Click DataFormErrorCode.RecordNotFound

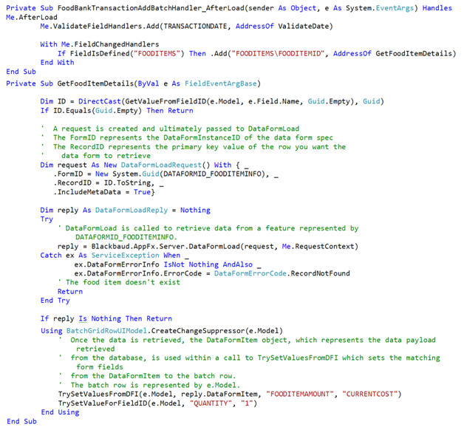point(282,273)
